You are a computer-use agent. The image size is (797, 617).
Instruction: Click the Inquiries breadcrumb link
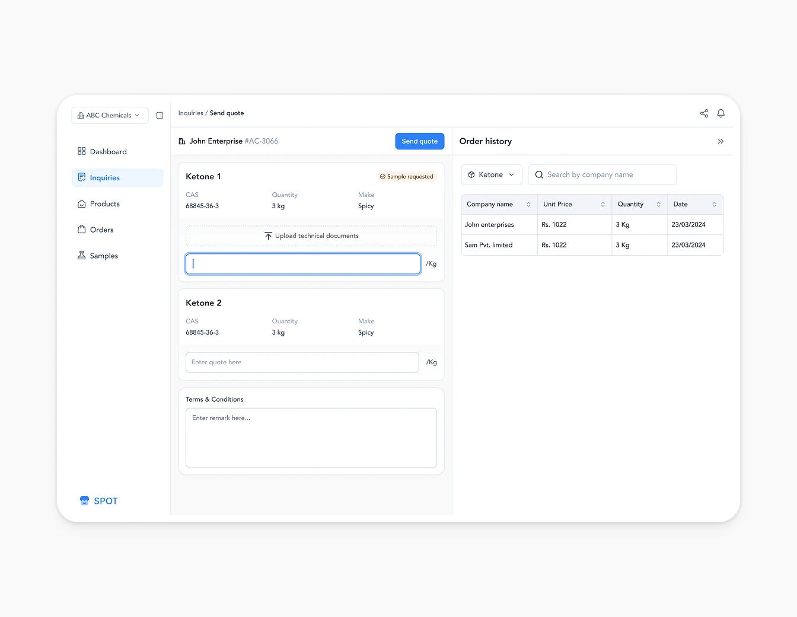[x=190, y=113]
